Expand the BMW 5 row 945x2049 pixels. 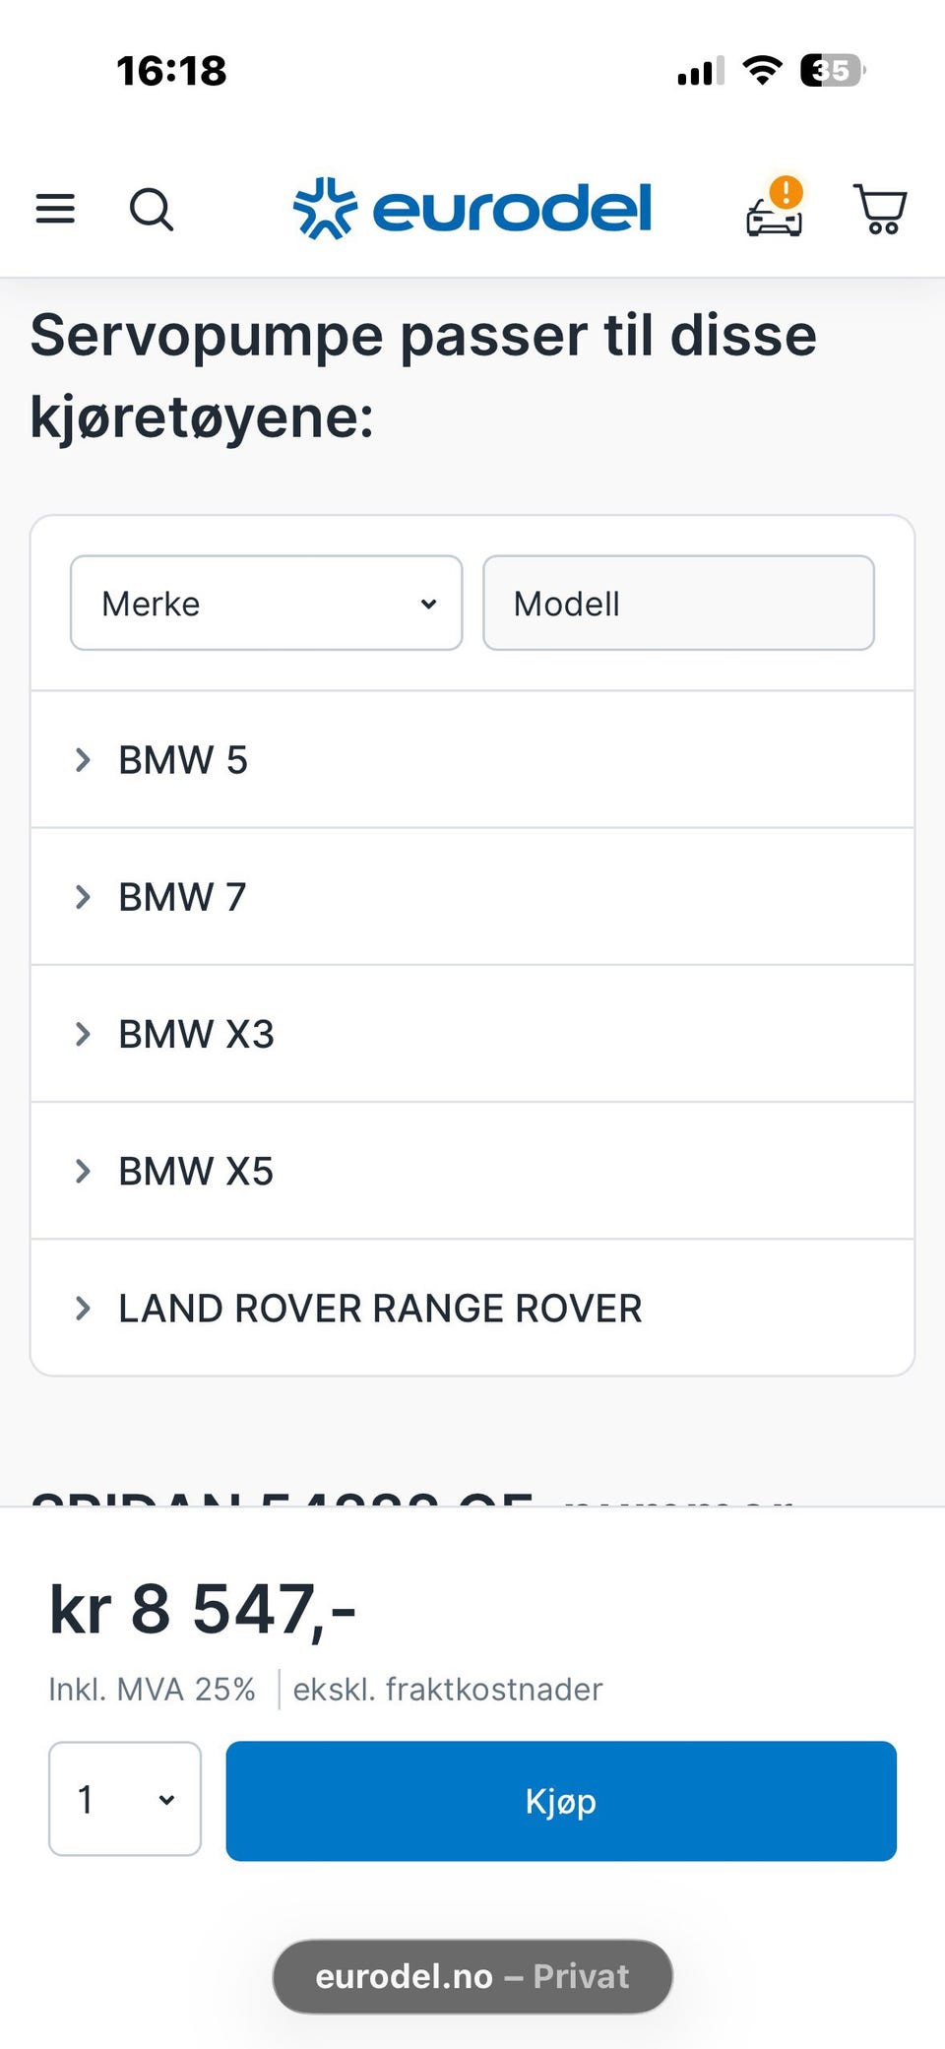[x=472, y=760]
